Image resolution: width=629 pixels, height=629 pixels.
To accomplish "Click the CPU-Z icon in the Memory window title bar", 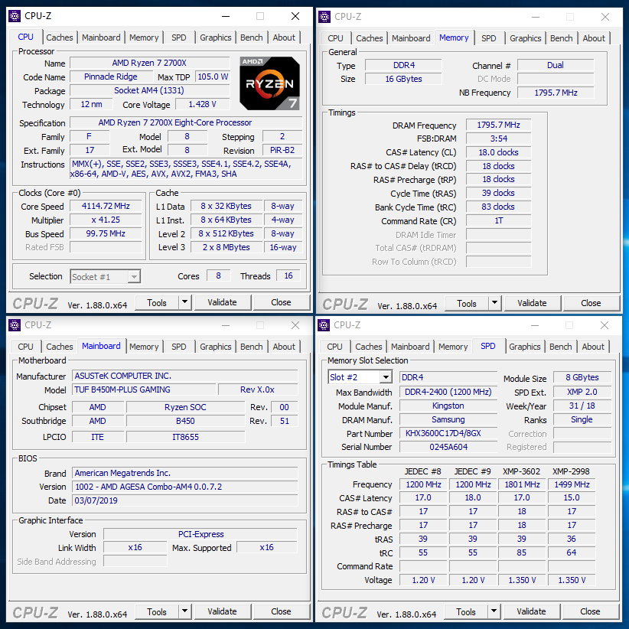I will coord(324,17).
